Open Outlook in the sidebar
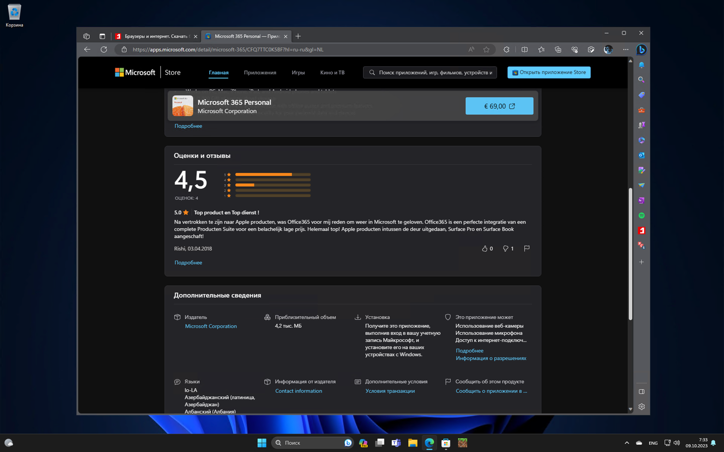 point(641,155)
